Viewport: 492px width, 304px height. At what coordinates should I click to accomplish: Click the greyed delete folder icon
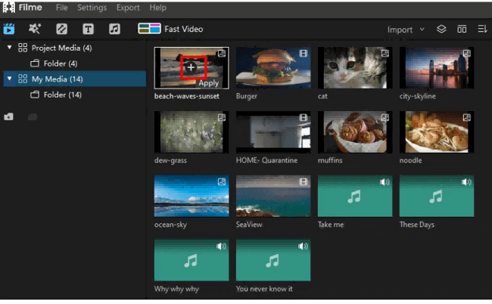33,117
